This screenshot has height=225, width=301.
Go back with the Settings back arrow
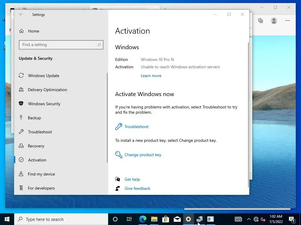[x=21, y=14]
